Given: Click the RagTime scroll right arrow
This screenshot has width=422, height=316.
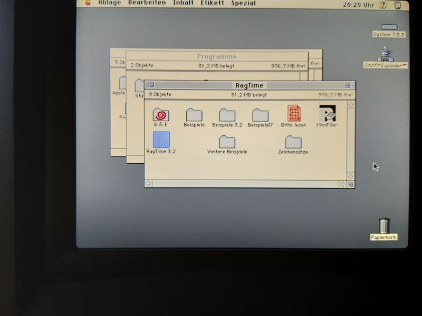Looking at the screenshot, I should 342,184.
